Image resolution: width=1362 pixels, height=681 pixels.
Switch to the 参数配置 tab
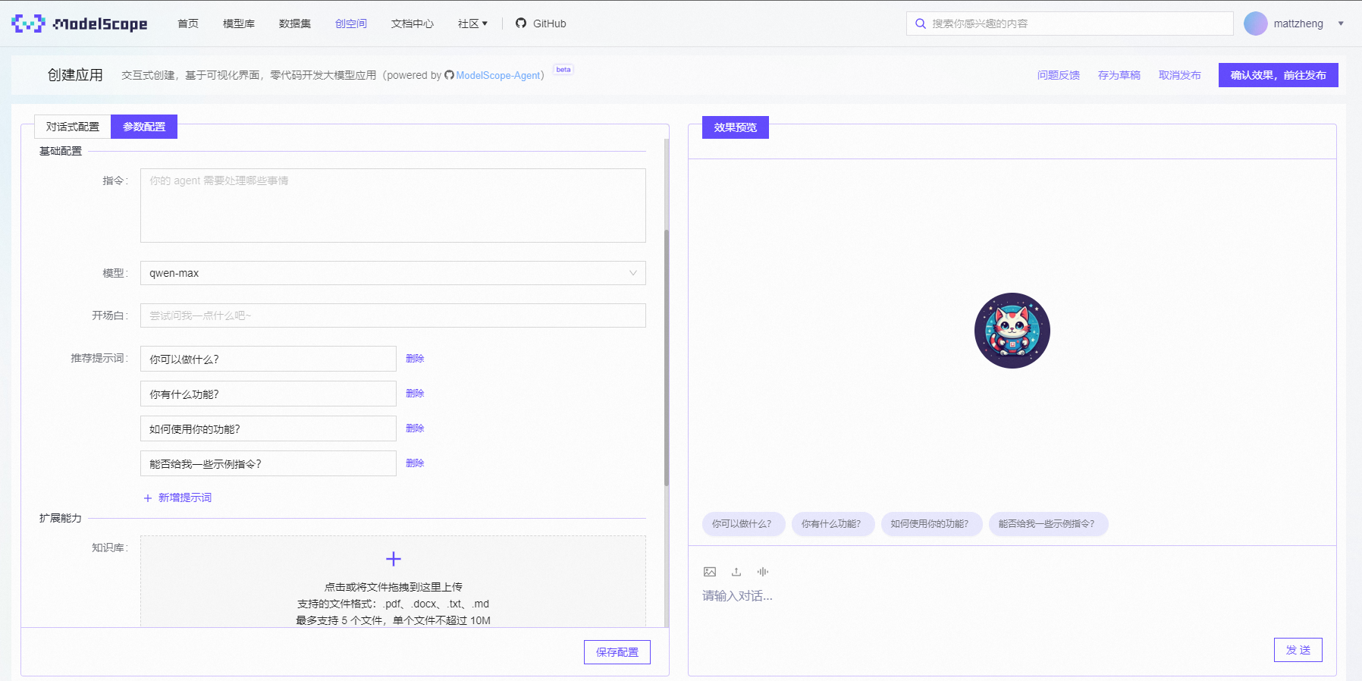pos(144,127)
